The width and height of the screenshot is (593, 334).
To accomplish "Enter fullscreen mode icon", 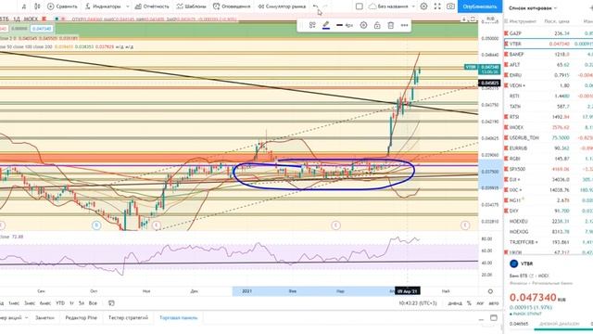I will click(437, 6).
